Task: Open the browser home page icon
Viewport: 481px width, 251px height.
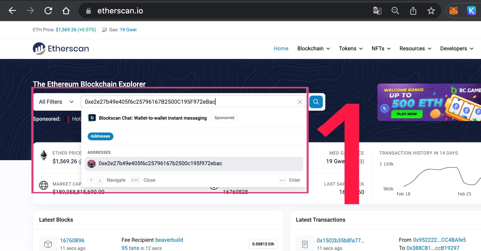Action: [x=66, y=11]
